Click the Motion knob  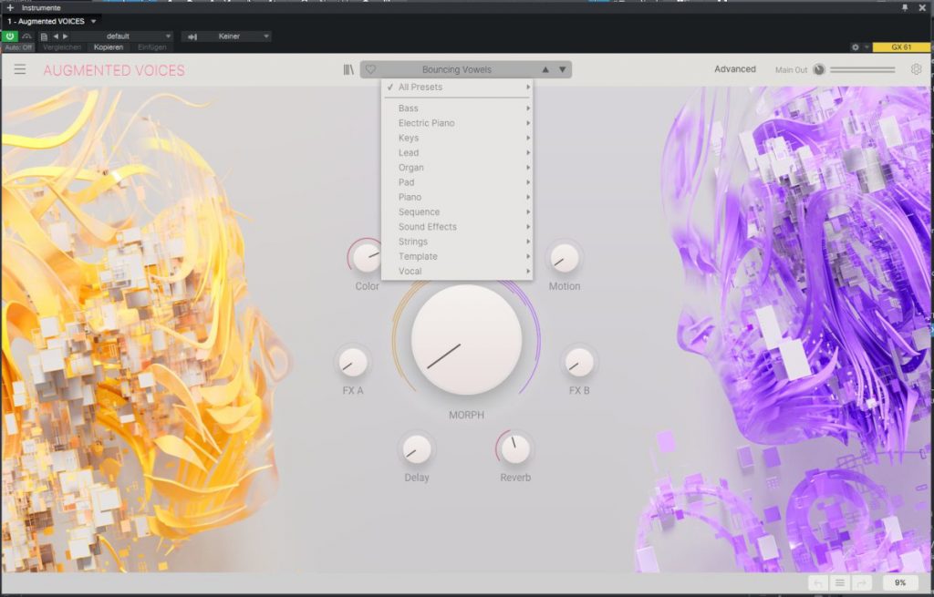coord(564,258)
